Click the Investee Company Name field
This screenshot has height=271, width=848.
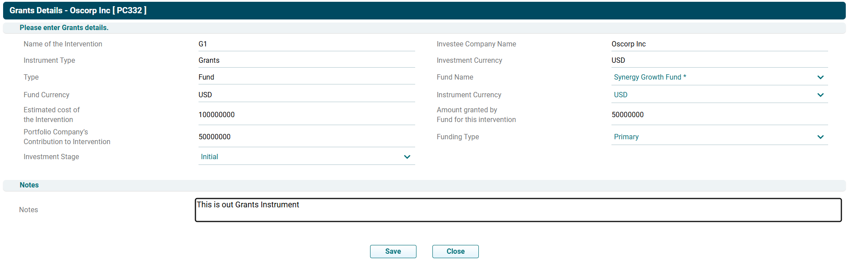[x=719, y=44]
